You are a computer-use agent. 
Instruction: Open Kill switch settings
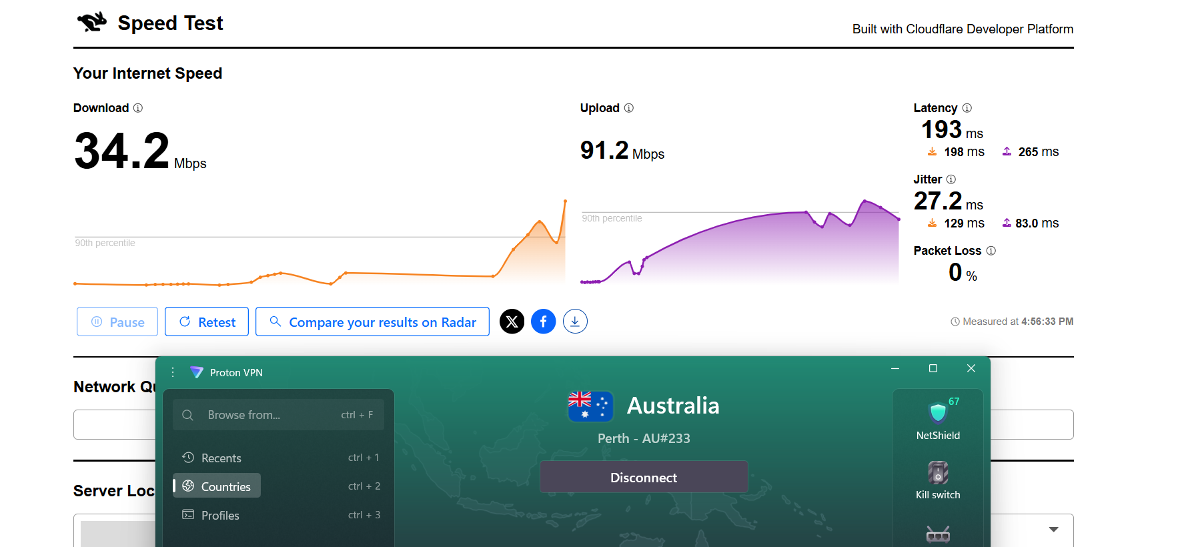pos(938,480)
